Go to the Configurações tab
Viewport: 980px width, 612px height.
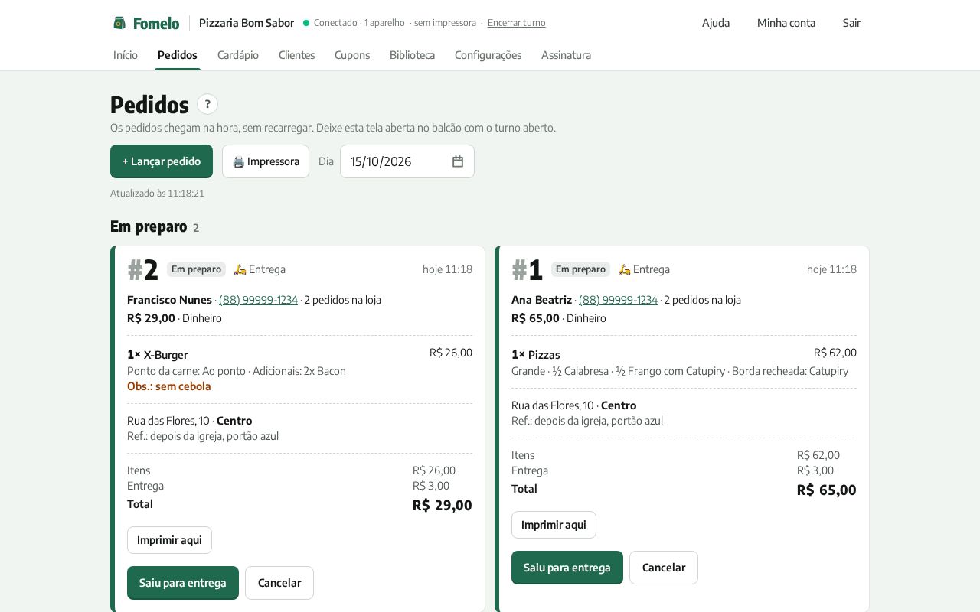click(488, 55)
